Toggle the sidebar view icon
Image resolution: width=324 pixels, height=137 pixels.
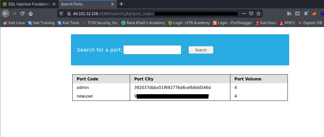(x=297, y=13)
